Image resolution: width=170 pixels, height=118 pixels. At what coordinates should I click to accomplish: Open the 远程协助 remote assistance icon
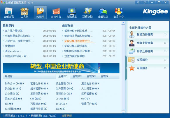point(87,13)
